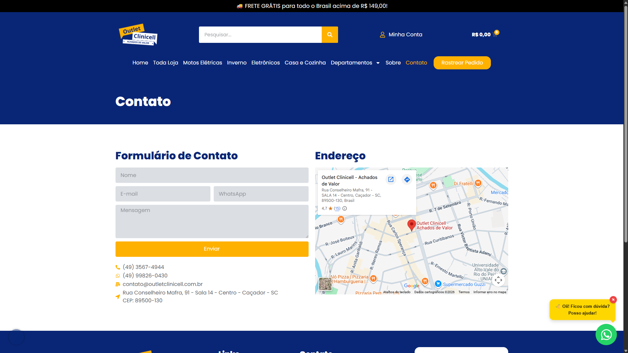Screen dimensions: 628x353
Task: Click the Supermercado Guzzi cart marker
Action: tap(438, 284)
